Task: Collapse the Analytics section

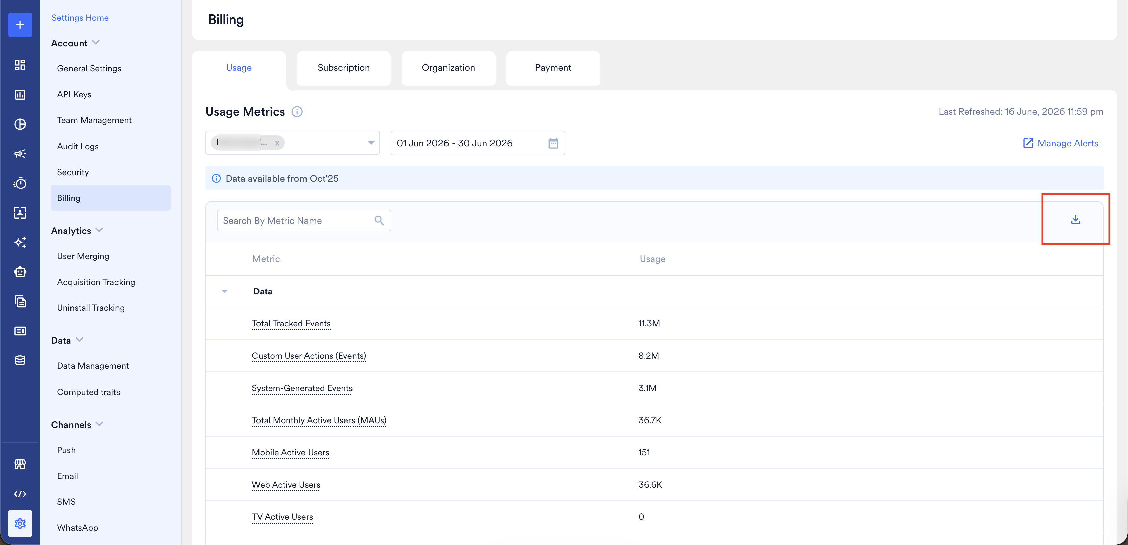Action: [99, 230]
